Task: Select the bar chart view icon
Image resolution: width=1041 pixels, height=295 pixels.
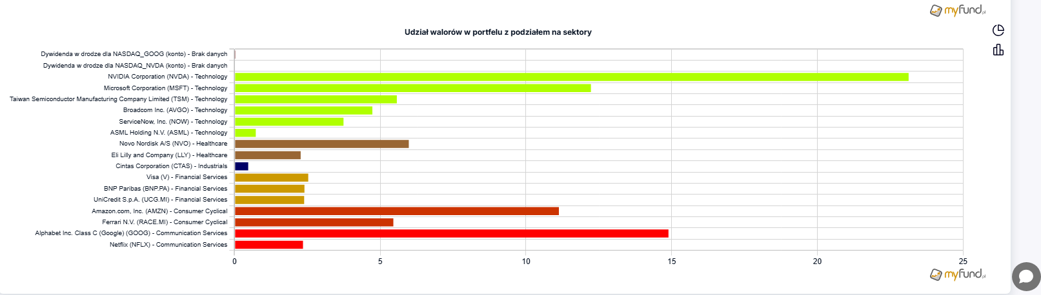Action: tap(998, 50)
